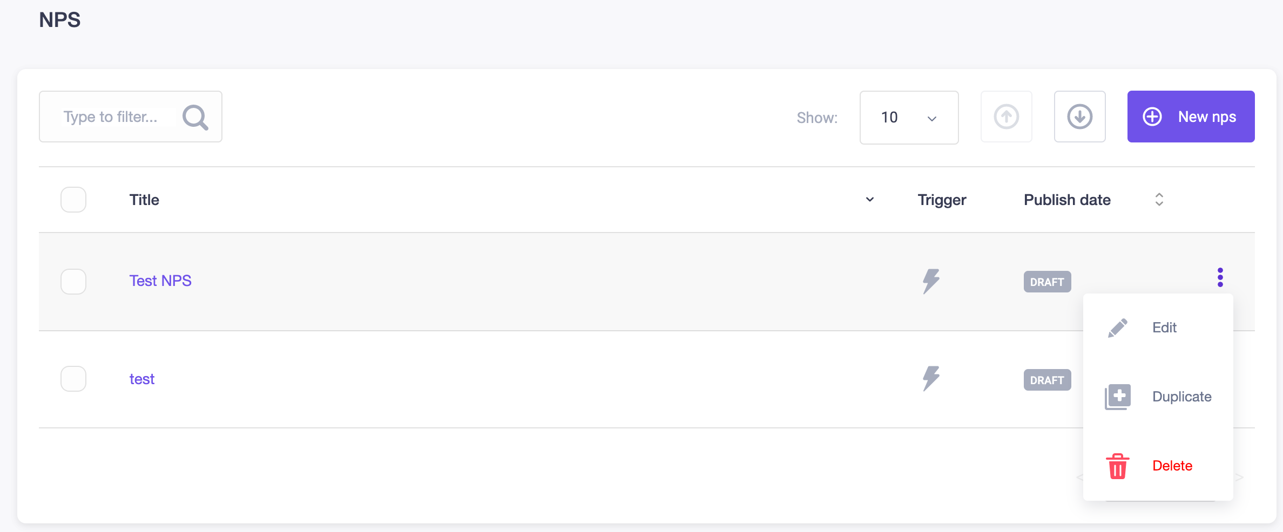
Task: Click the New nps button
Action: [x=1191, y=117]
